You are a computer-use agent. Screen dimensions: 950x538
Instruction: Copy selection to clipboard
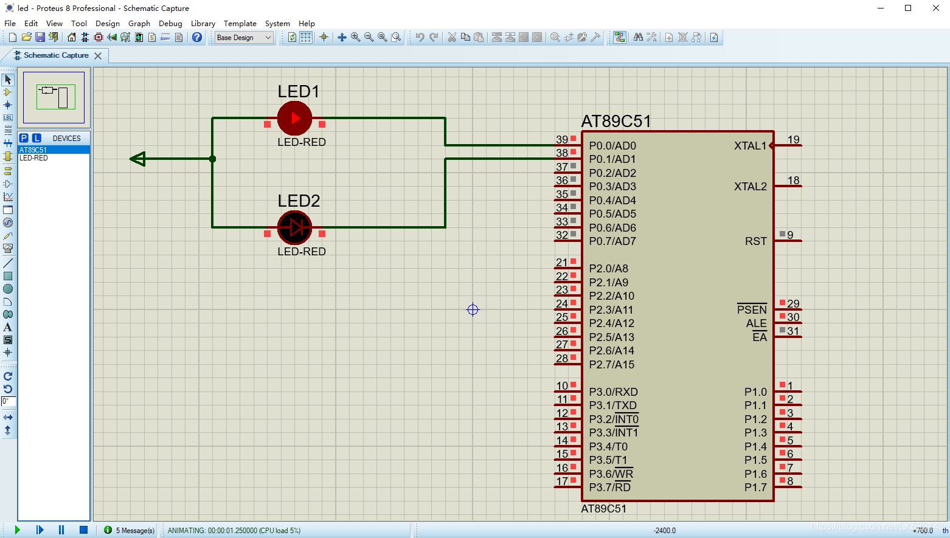pyautogui.click(x=465, y=37)
